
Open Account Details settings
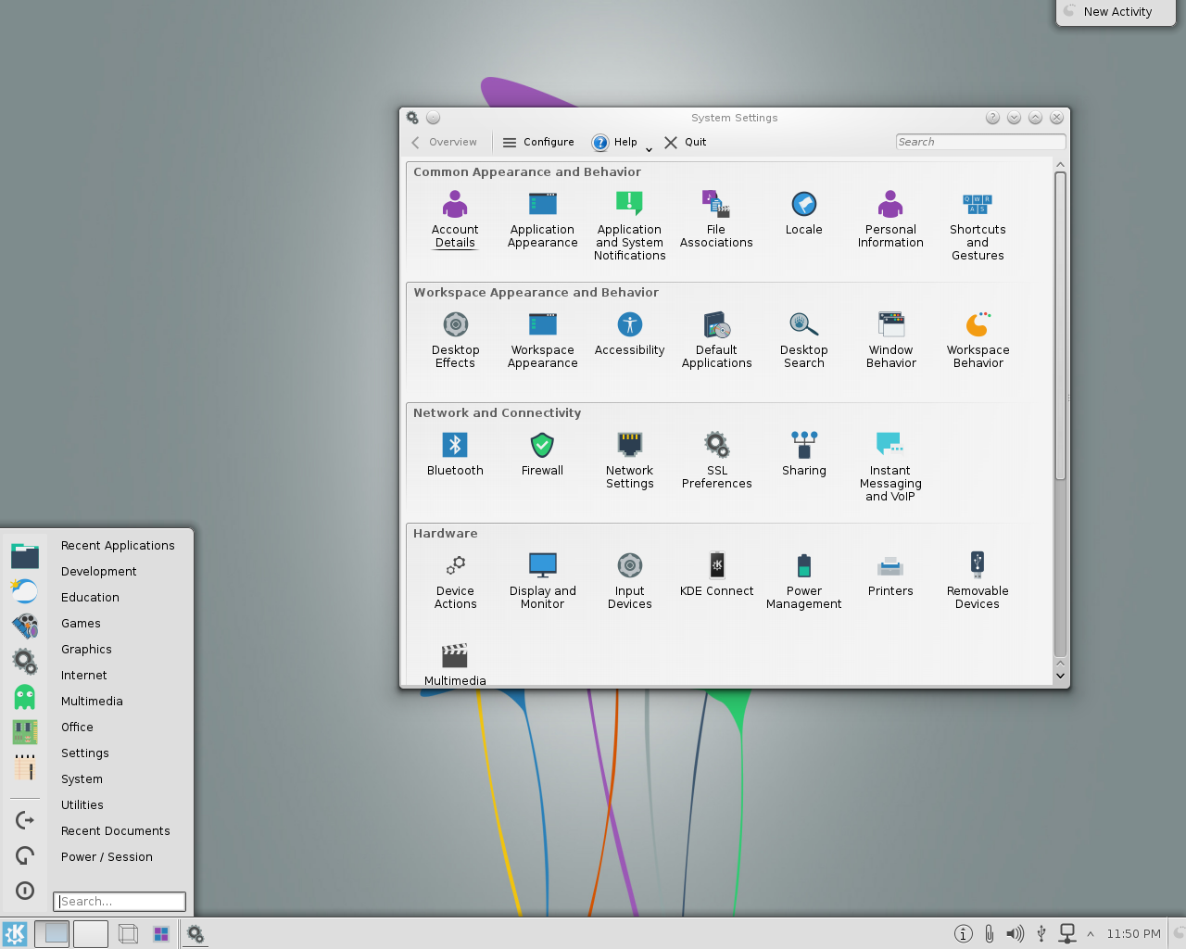pos(455,220)
